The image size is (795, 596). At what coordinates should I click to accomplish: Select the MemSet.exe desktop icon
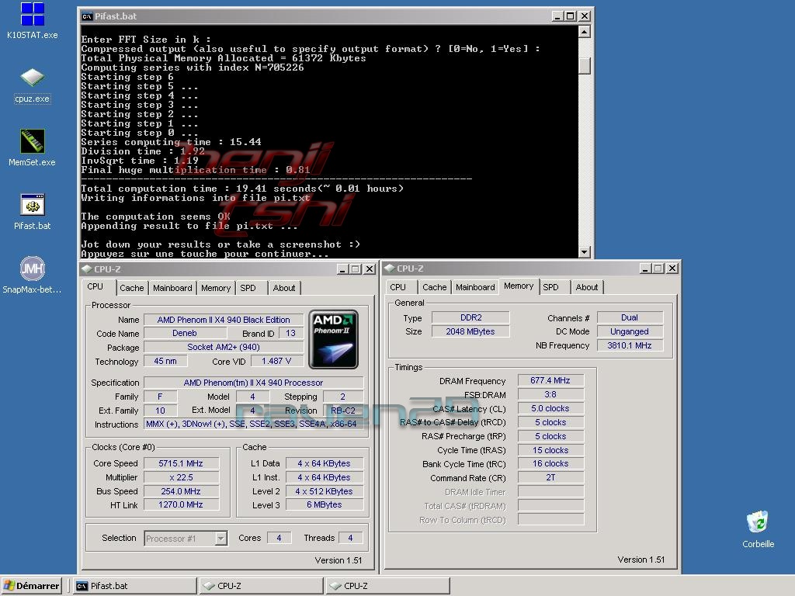click(32, 148)
